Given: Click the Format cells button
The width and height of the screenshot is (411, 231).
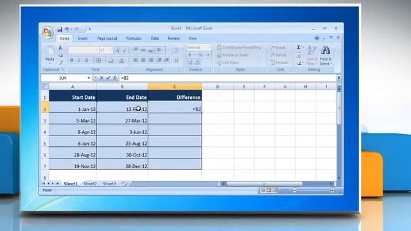Looking at the screenshot, I should pos(280,63).
